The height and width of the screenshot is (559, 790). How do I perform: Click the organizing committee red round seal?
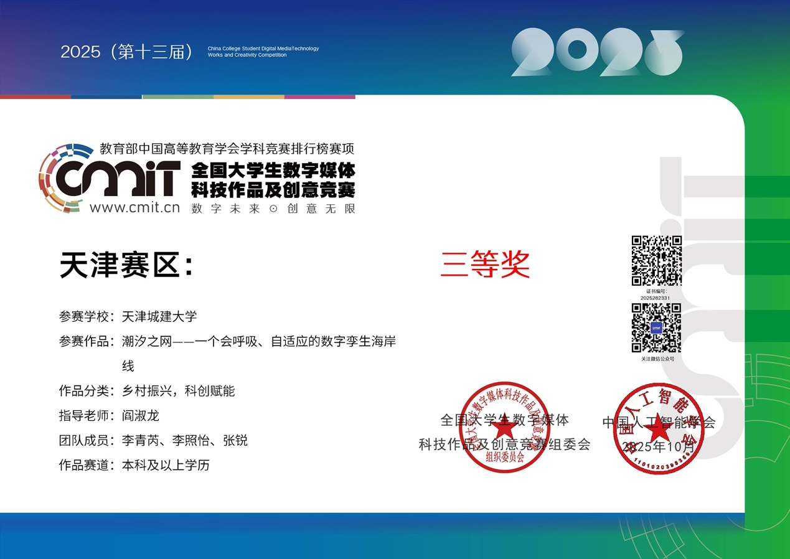pyautogui.click(x=504, y=428)
